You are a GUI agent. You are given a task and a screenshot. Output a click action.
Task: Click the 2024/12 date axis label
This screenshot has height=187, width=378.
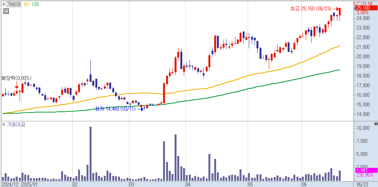click(x=10, y=185)
